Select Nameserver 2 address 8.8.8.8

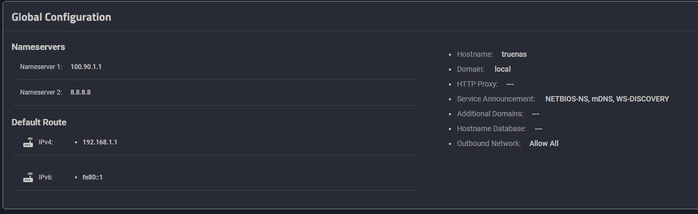click(x=81, y=92)
